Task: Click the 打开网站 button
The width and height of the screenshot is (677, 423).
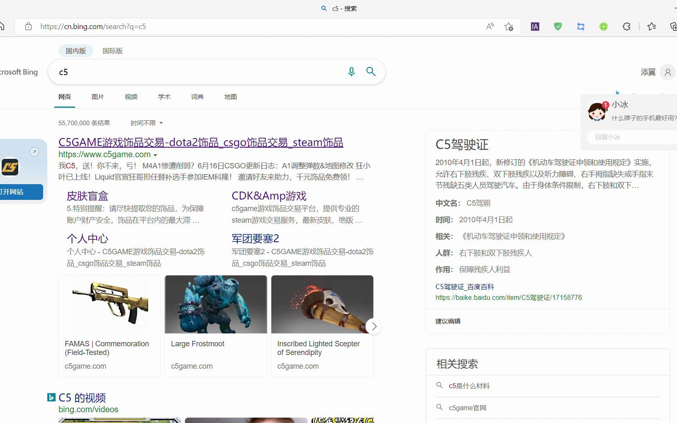Action: pos(21,192)
